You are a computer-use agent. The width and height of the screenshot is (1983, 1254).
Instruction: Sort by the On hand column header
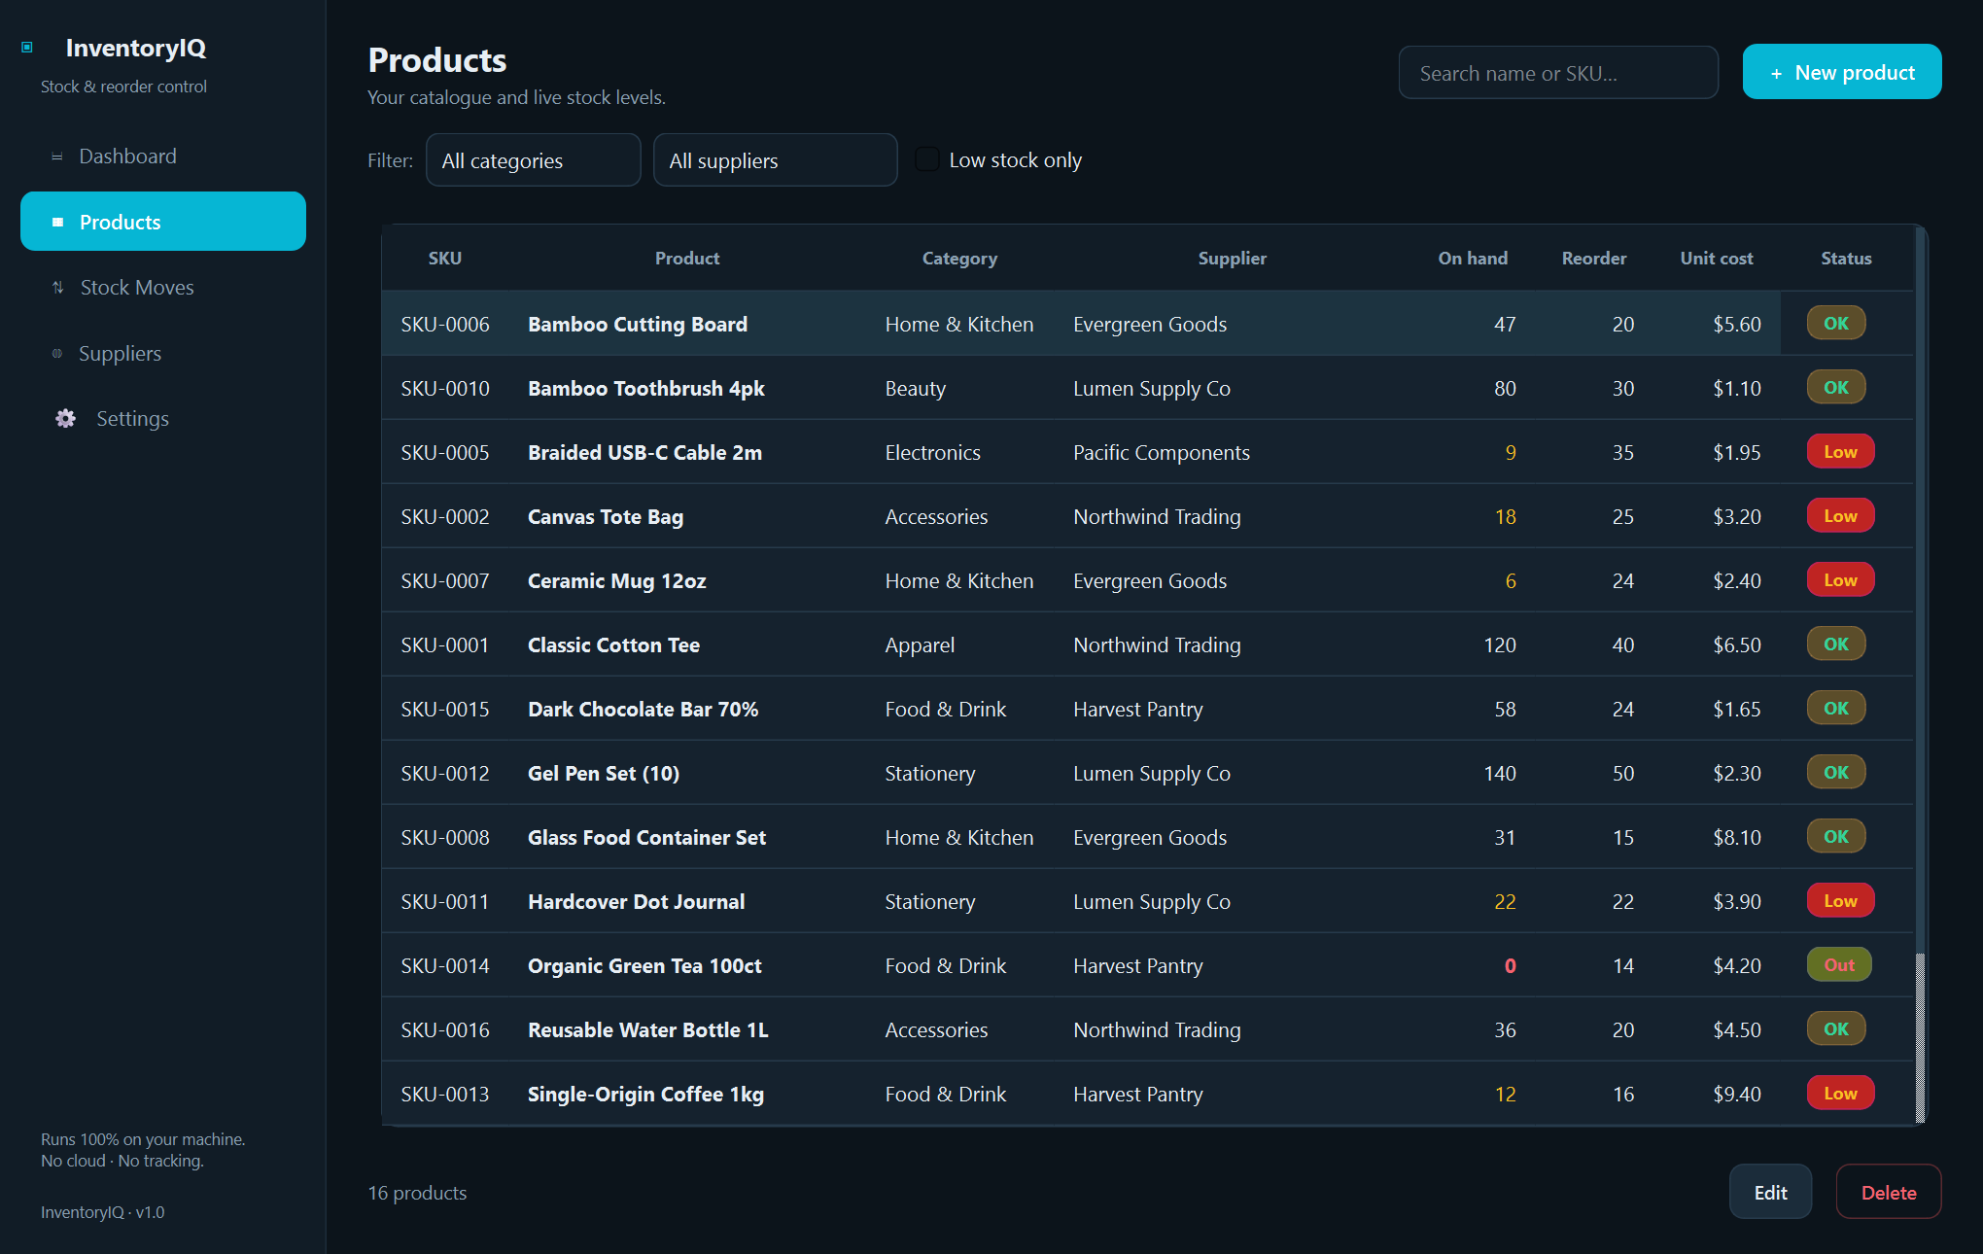[x=1473, y=259]
